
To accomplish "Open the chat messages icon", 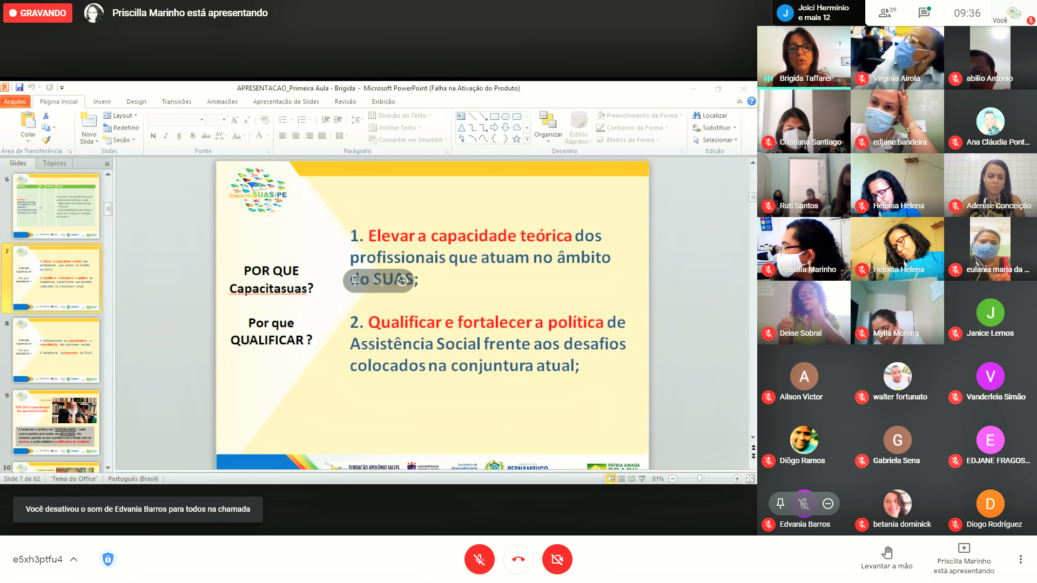I will pos(924,13).
